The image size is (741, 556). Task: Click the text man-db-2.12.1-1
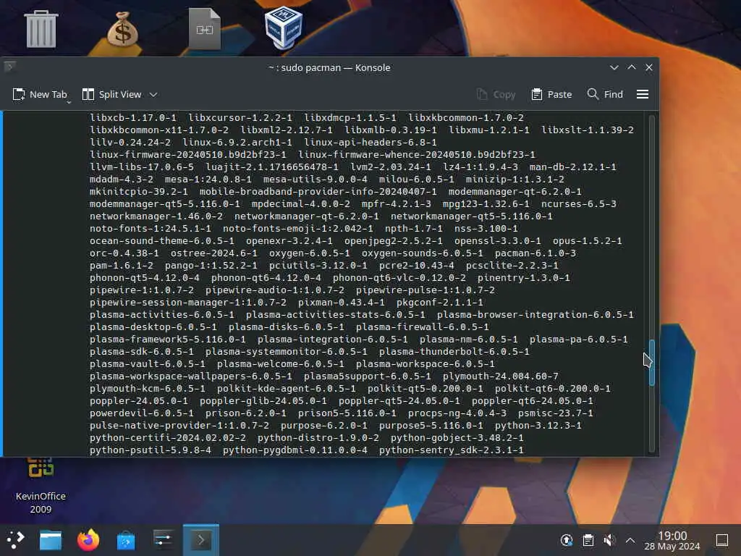point(573,167)
